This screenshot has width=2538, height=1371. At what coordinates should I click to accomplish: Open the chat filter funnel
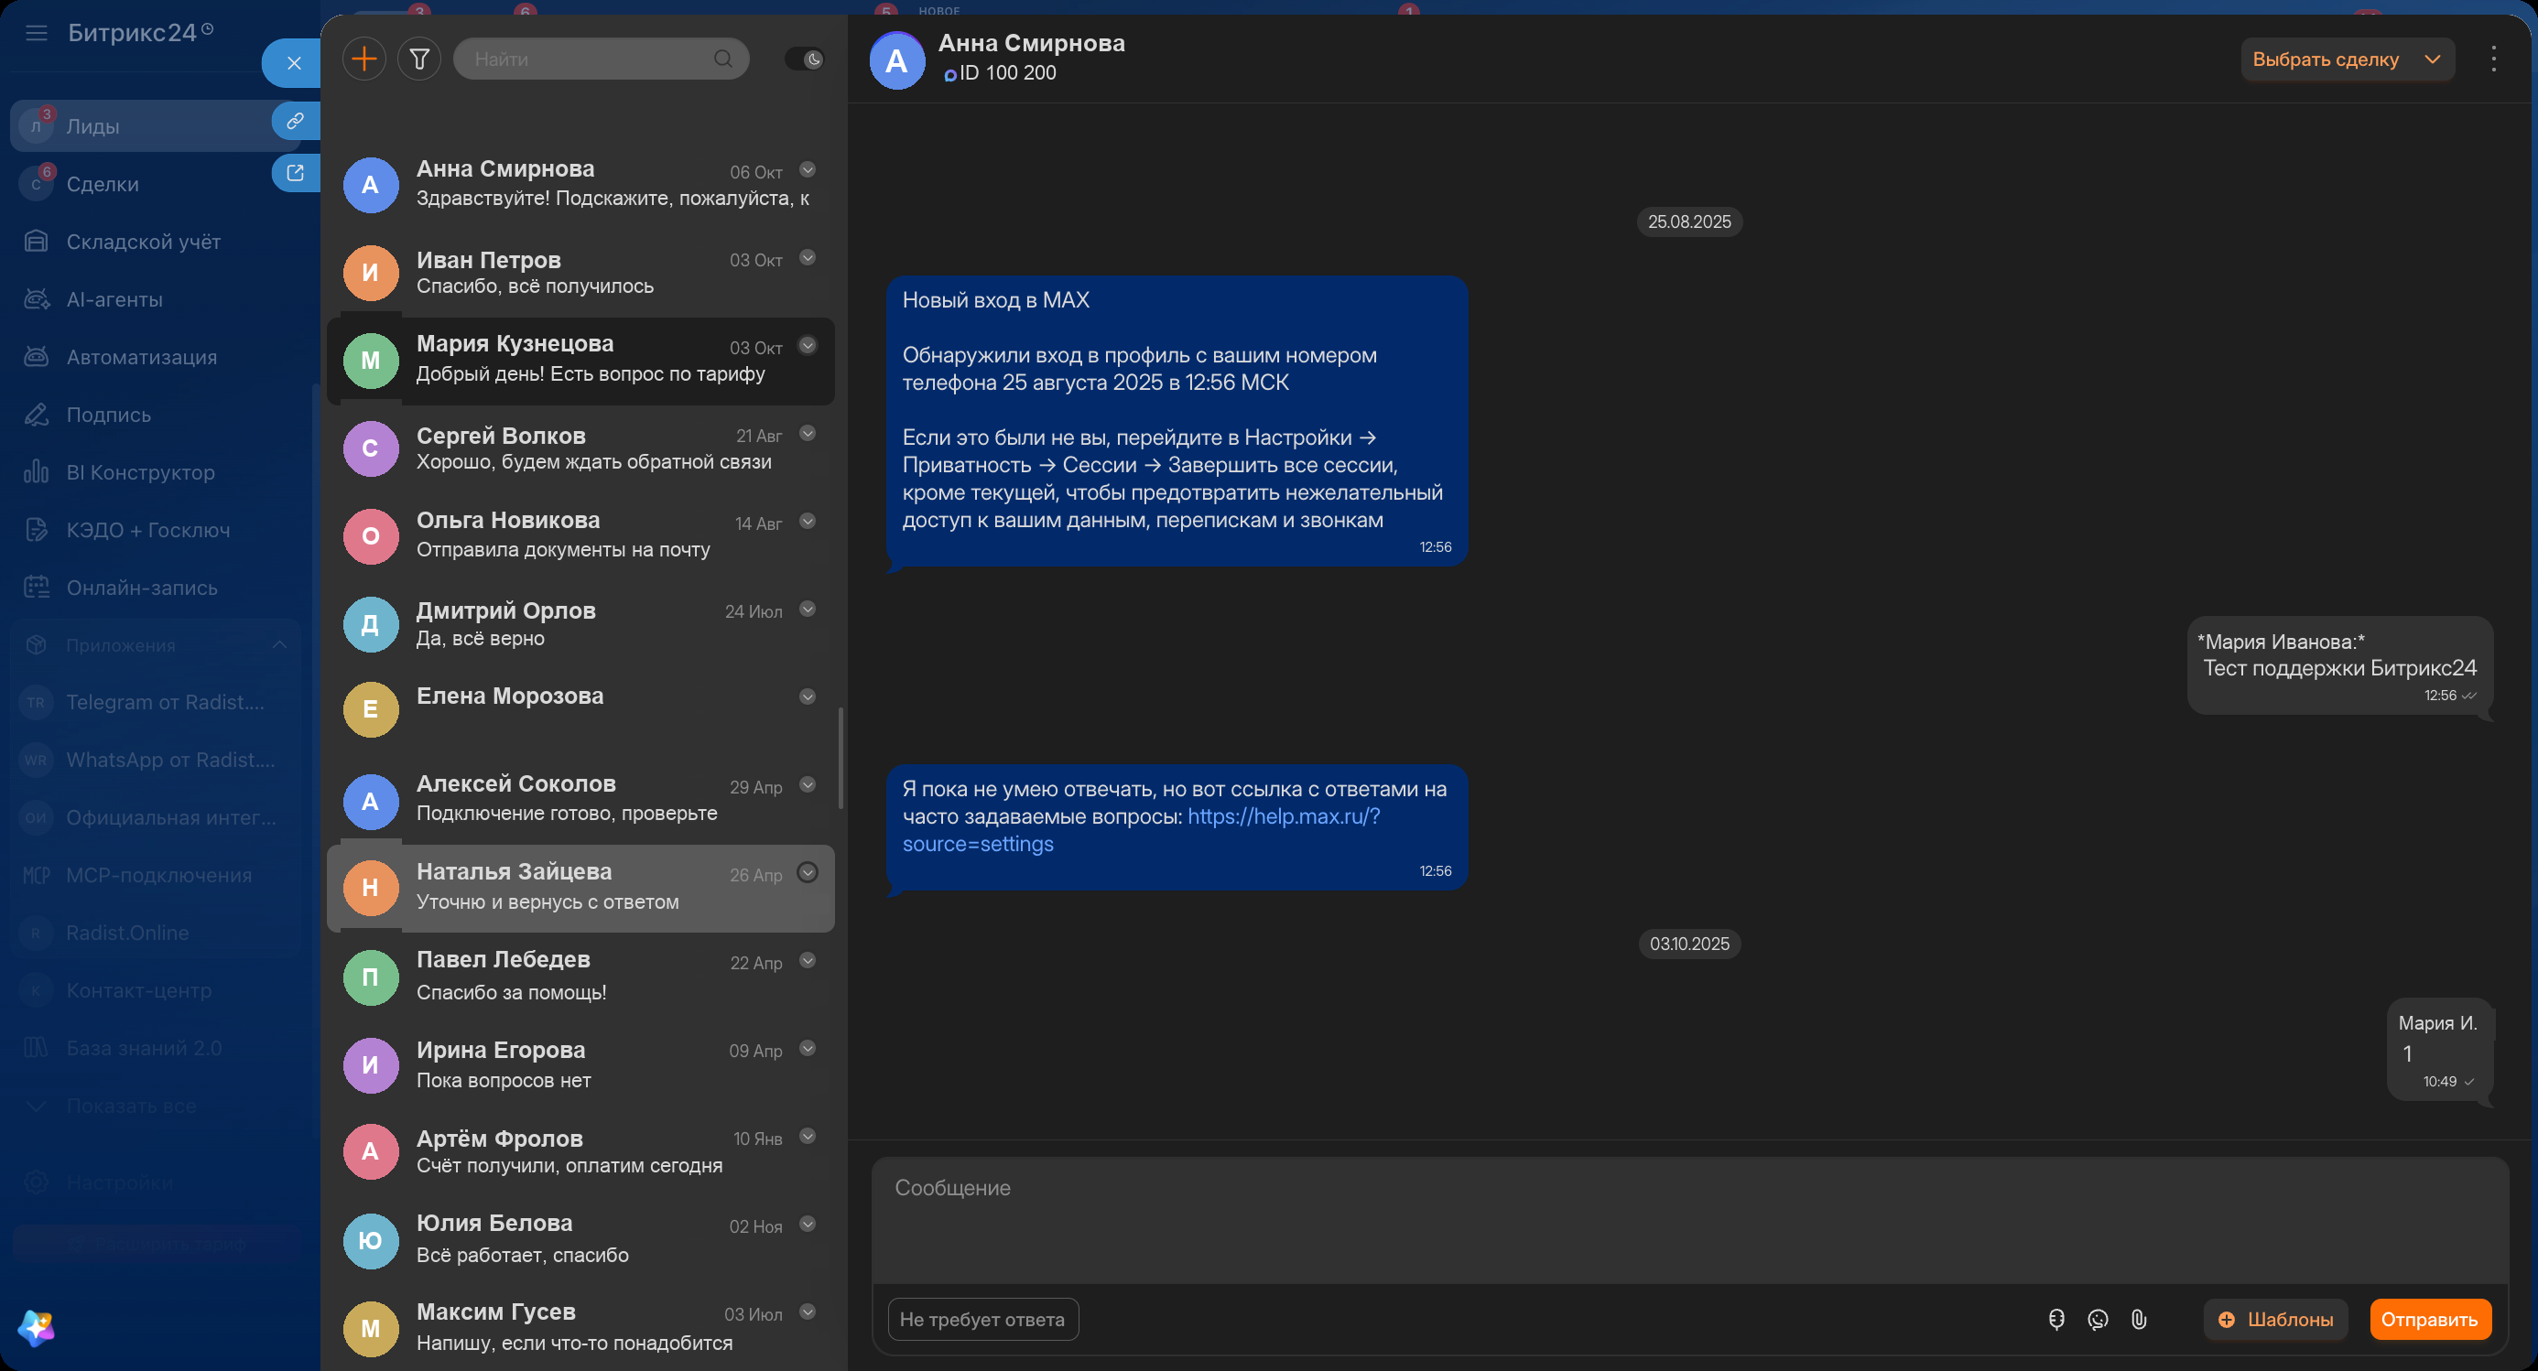419,59
